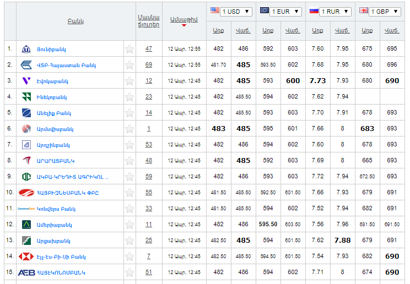Click EUR buy rate 595.50
Viewport: 410px width, 284px height.
click(268, 224)
